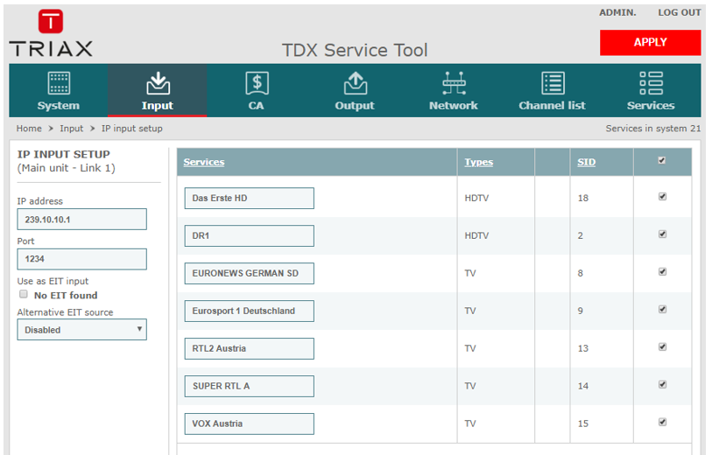Open the Services list icon
The height and width of the screenshot is (455, 712).
tap(652, 83)
